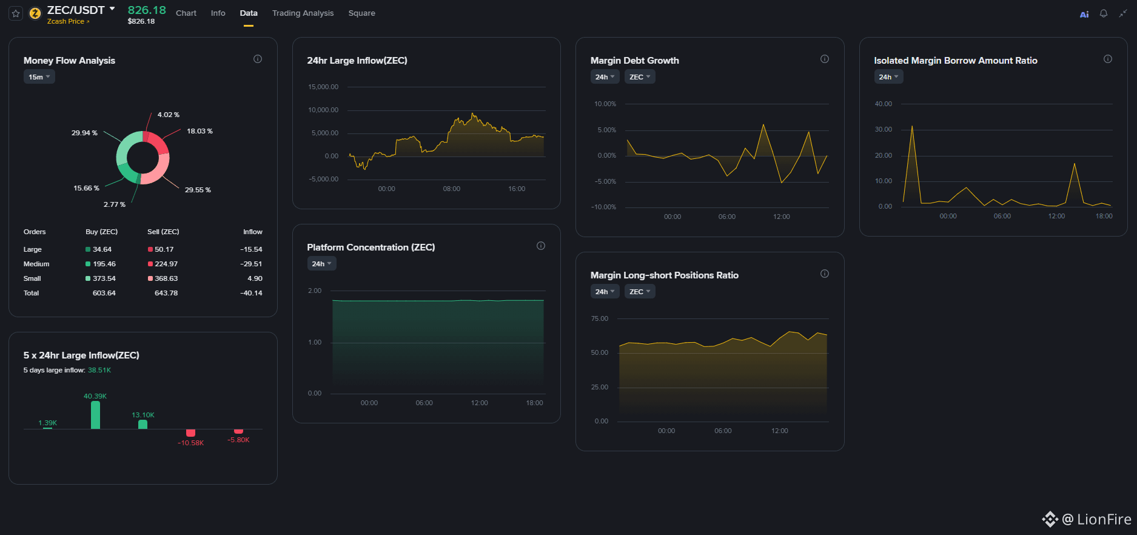The height and width of the screenshot is (535, 1137).
Task: Open info icon on Platform Concentration card
Action: [x=541, y=246]
